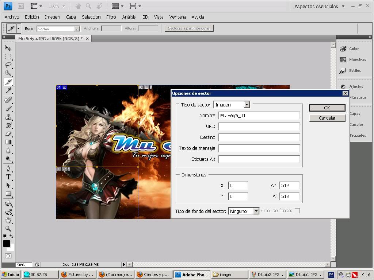Toggle the Color de fondo swatch checkbox
Viewport: 374px width, 280px height.
coord(297,211)
